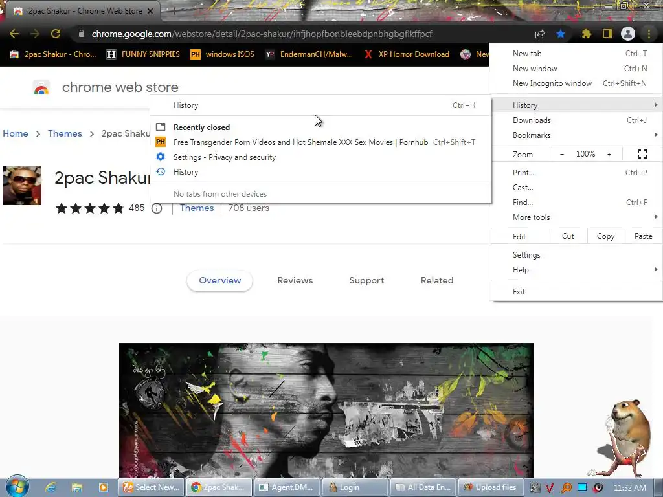Toggle the side panel icon
The height and width of the screenshot is (497, 663).
click(x=607, y=34)
